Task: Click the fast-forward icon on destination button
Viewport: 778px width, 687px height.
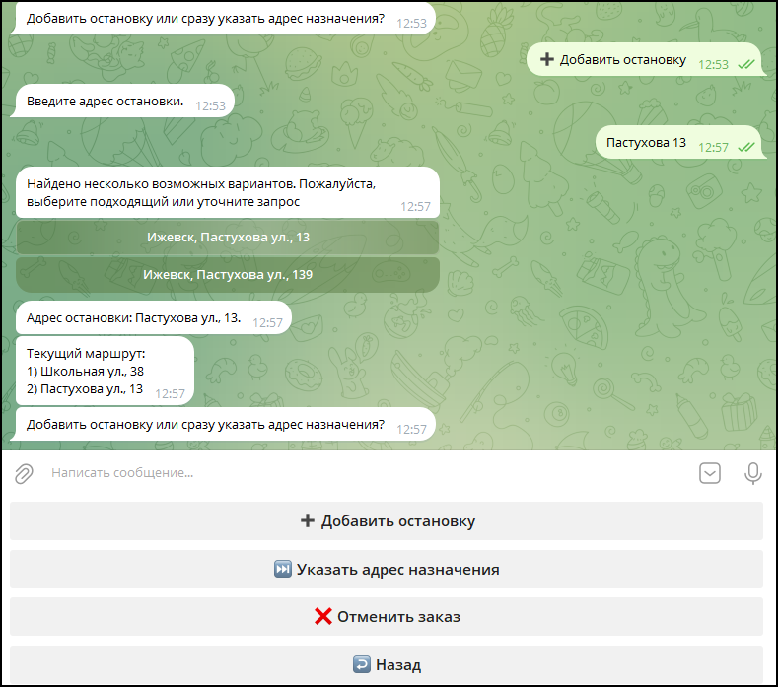Action: tap(283, 570)
